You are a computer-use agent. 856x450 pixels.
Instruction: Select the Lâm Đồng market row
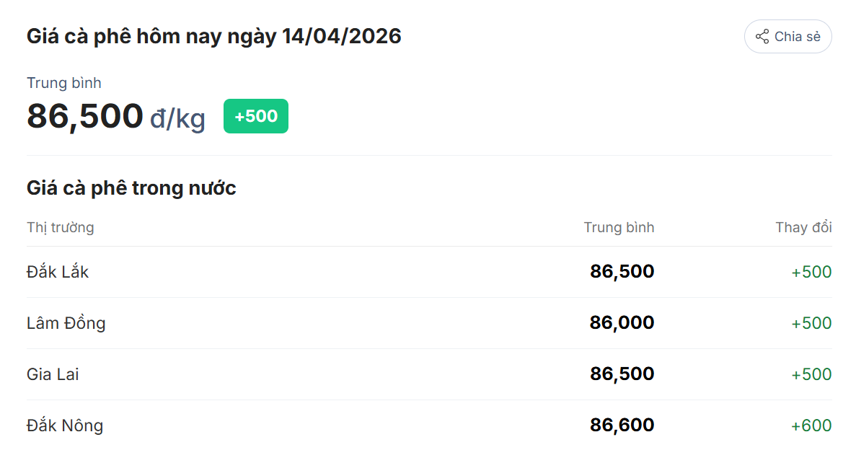pyautogui.click(x=66, y=323)
